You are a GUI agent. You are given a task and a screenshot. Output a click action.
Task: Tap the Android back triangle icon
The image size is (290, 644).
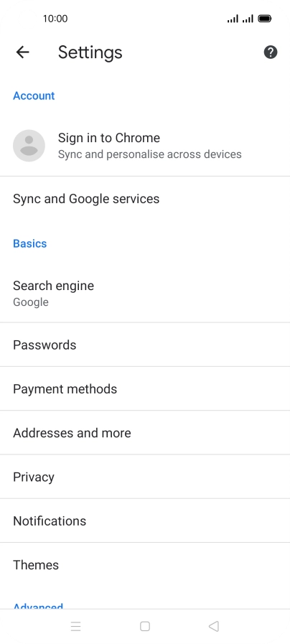[x=214, y=626]
